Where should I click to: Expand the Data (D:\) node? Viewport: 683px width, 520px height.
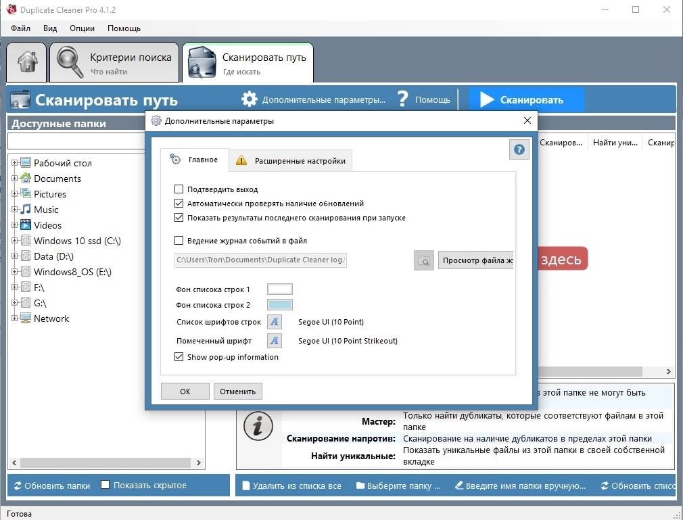tap(14, 256)
